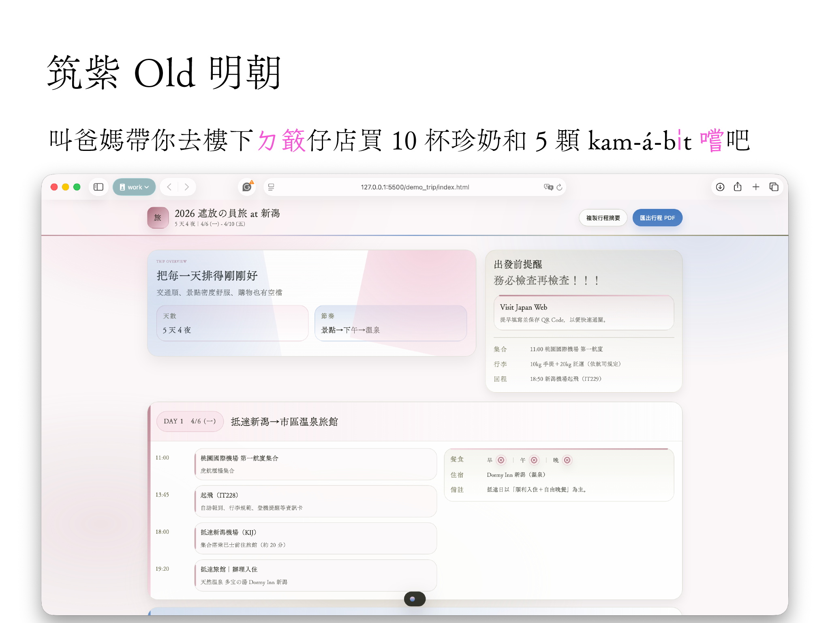830x623 pixels.
Task: Click the page scroll indicator dot at bottom
Action: [x=414, y=599]
